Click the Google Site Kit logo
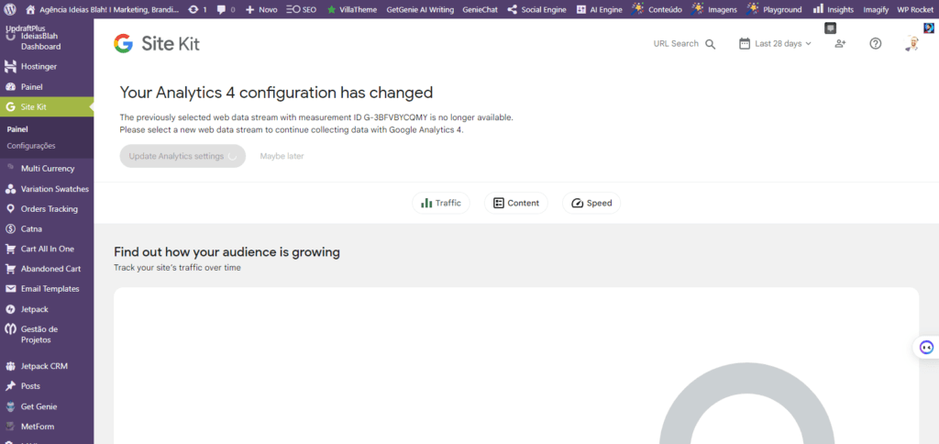Image resolution: width=939 pixels, height=444 pixels. [x=157, y=44]
